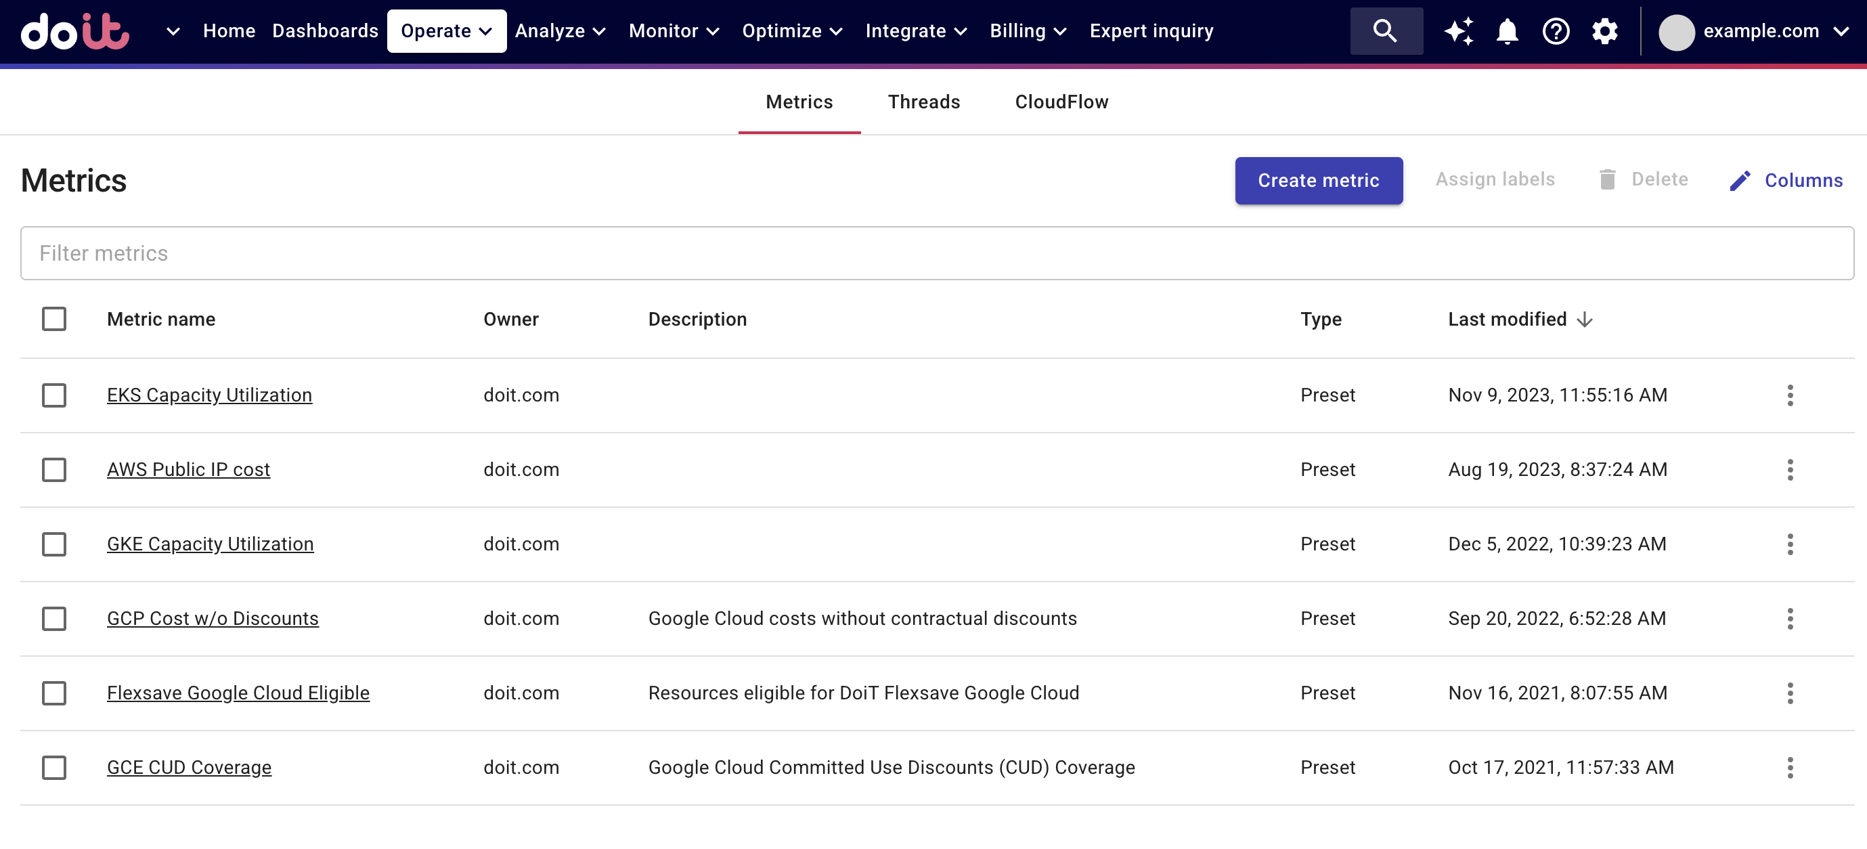The height and width of the screenshot is (849, 1867).
Task: Open settings gear icon
Action: pos(1604,31)
